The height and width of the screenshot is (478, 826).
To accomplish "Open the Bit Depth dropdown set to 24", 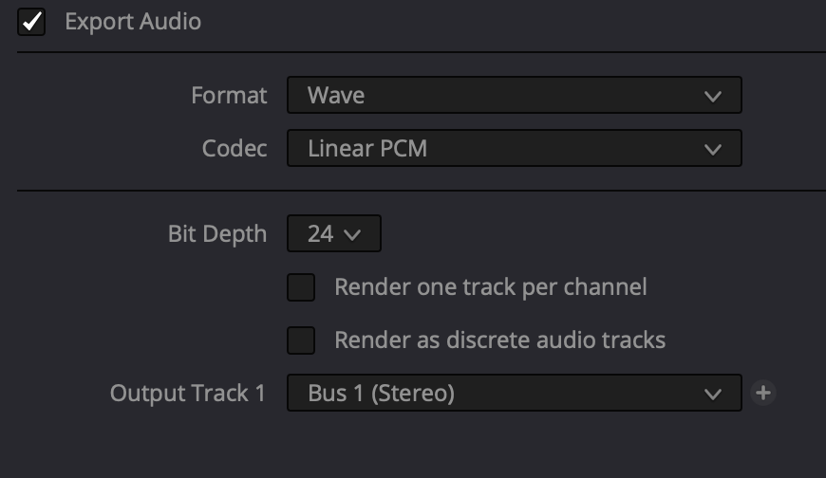I will [x=333, y=234].
